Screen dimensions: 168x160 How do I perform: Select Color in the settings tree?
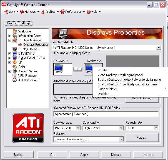(x=22, y=67)
